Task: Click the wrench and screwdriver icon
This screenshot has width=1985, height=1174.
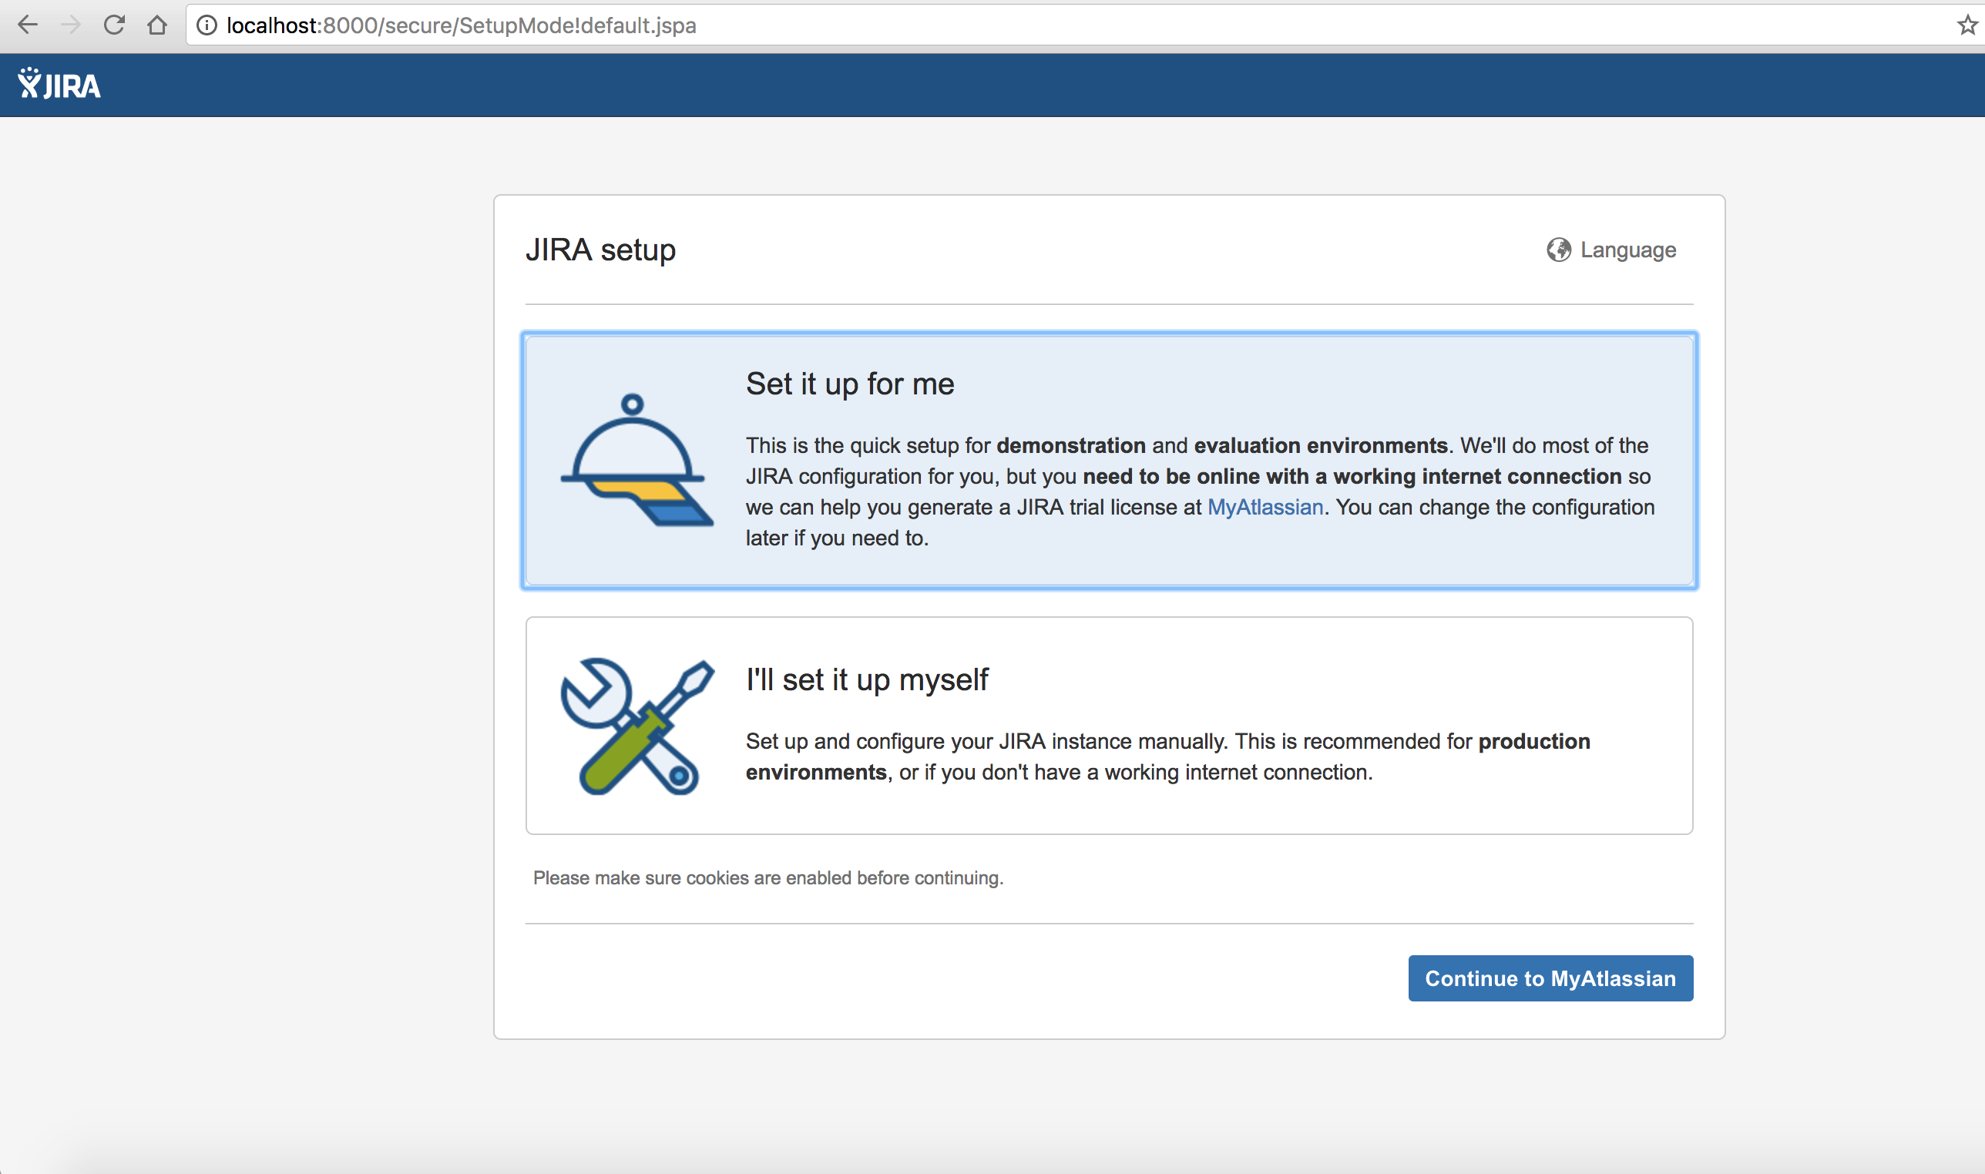Action: tap(636, 726)
